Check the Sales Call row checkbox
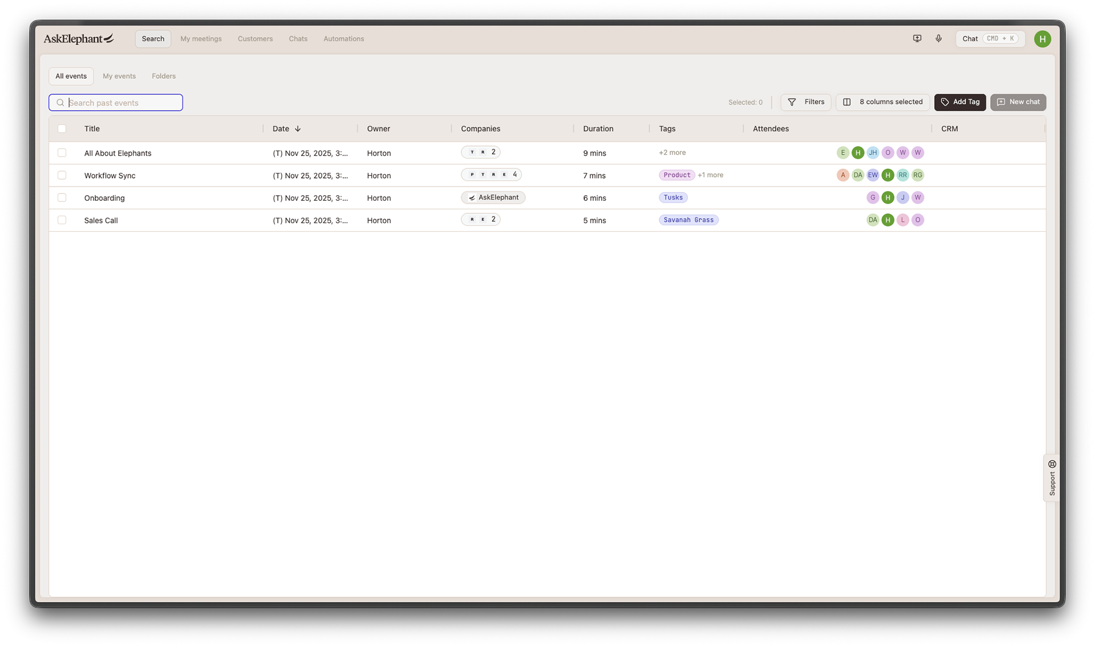 pos(62,220)
